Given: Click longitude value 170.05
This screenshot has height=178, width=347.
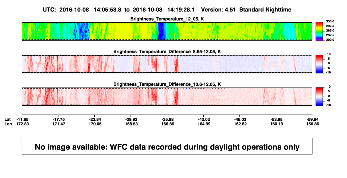Looking at the screenshot, I should pyautogui.click(x=94, y=124).
